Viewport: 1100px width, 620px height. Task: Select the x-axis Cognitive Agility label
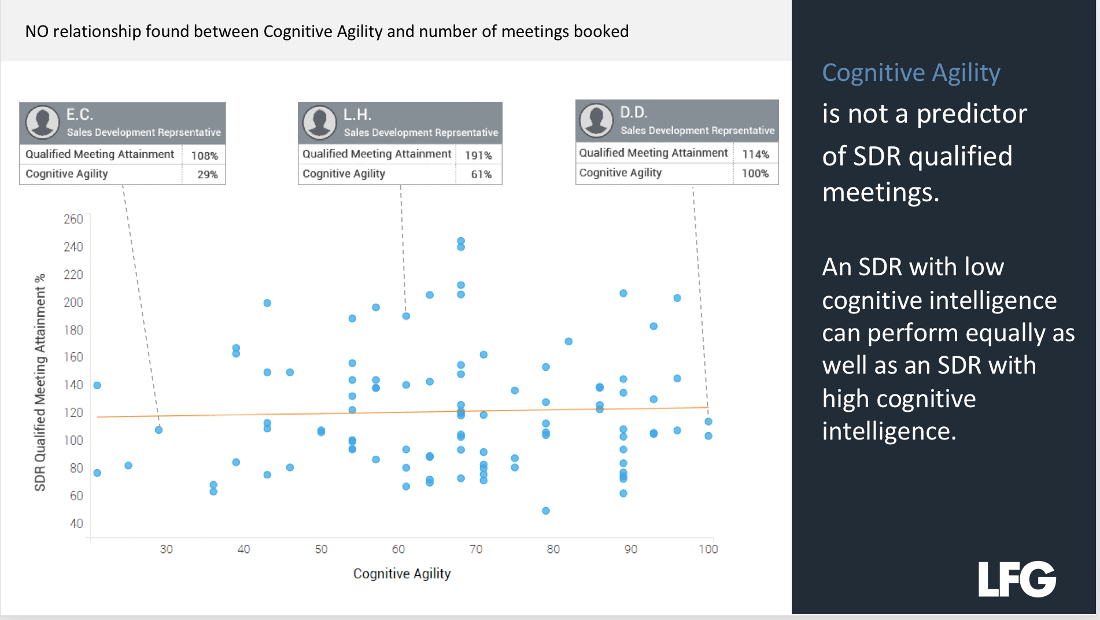click(x=402, y=573)
